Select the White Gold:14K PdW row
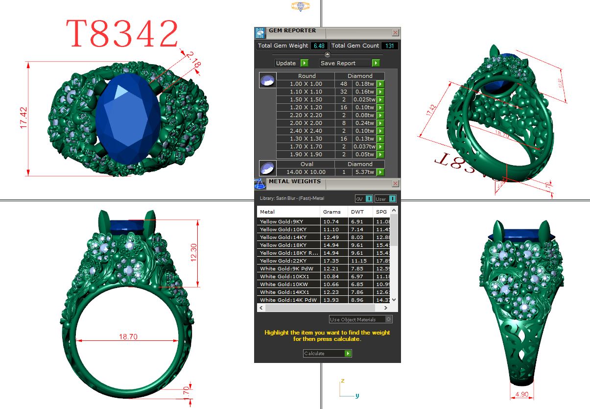Image resolution: width=590 pixels, height=409 pixels. 288,300
